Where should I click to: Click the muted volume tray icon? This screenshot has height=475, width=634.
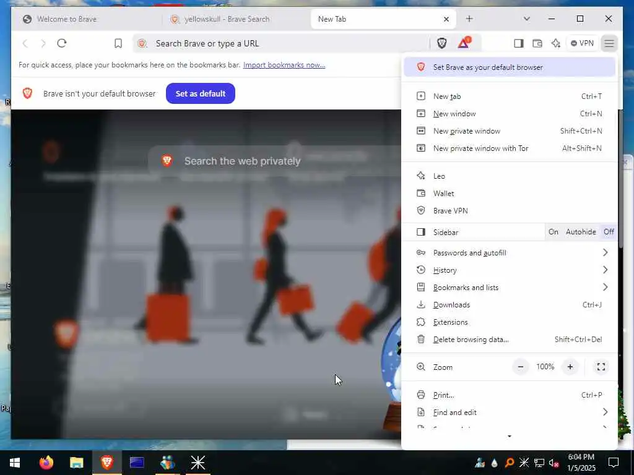tap(554, 463)
